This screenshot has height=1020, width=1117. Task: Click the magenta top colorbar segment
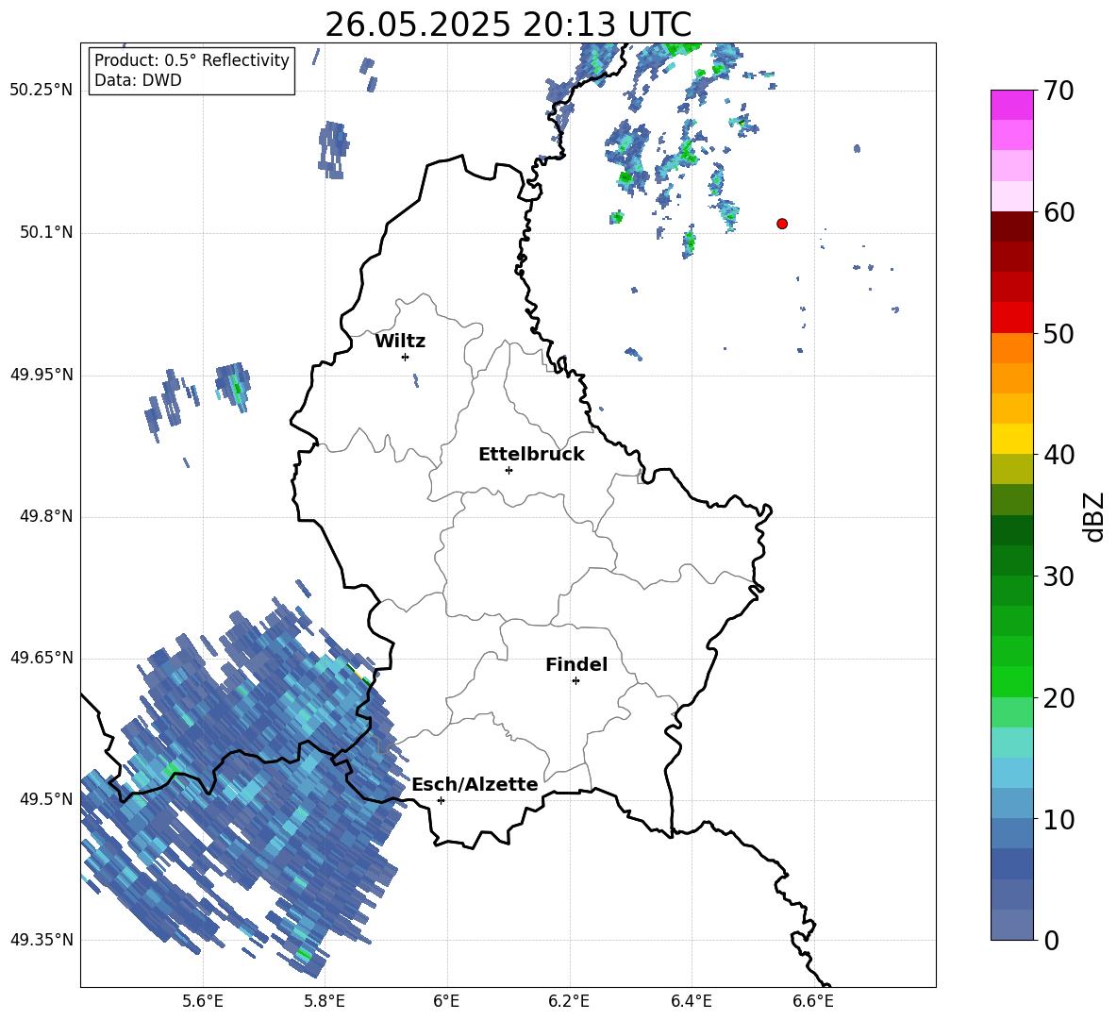coord(1012,105)
